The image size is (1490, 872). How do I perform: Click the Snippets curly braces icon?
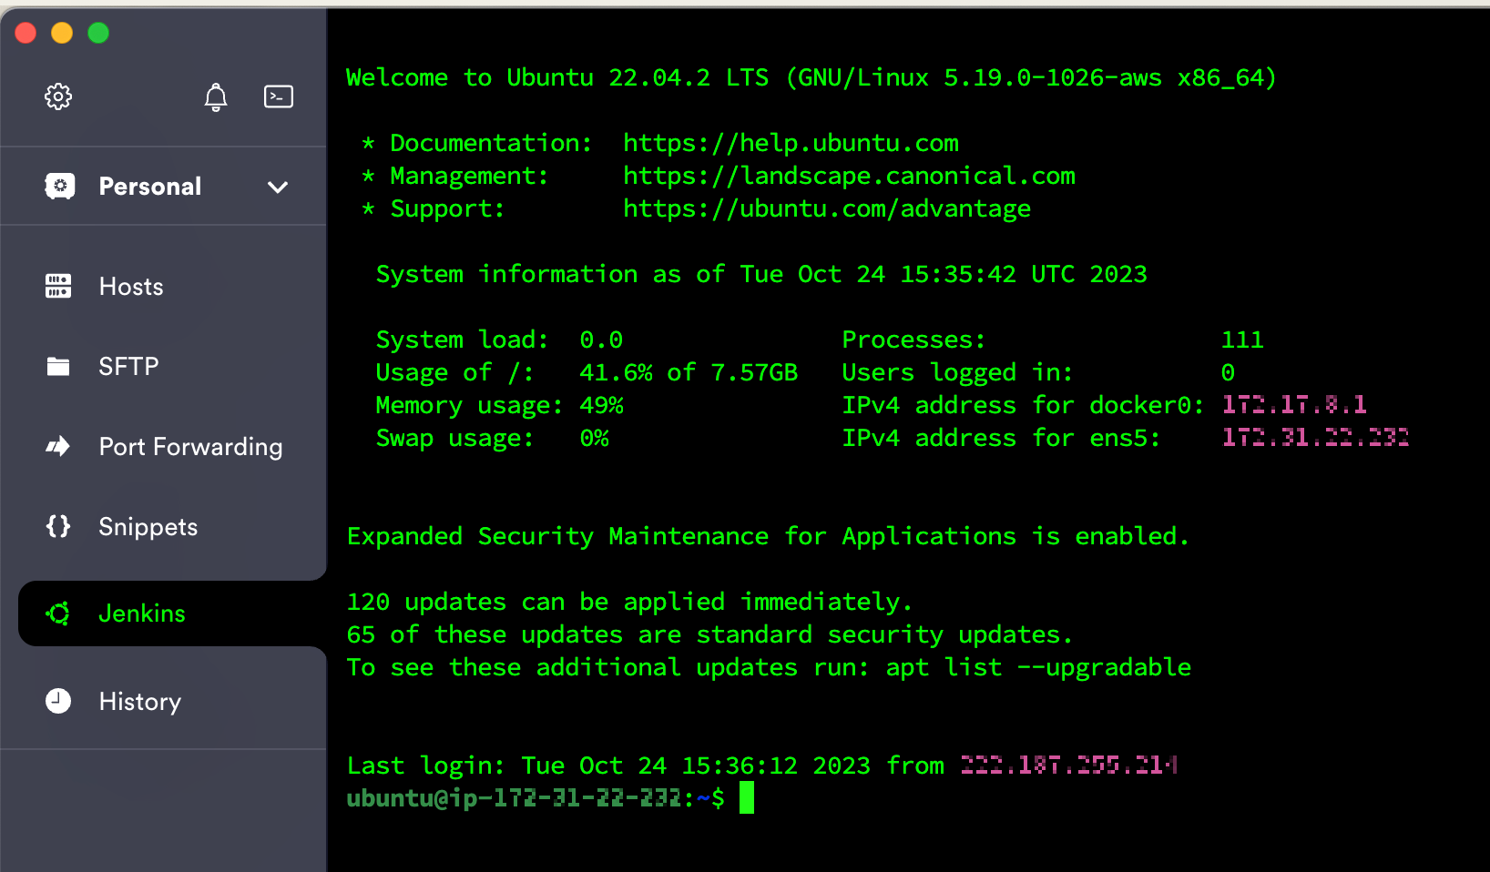(58, 526)
